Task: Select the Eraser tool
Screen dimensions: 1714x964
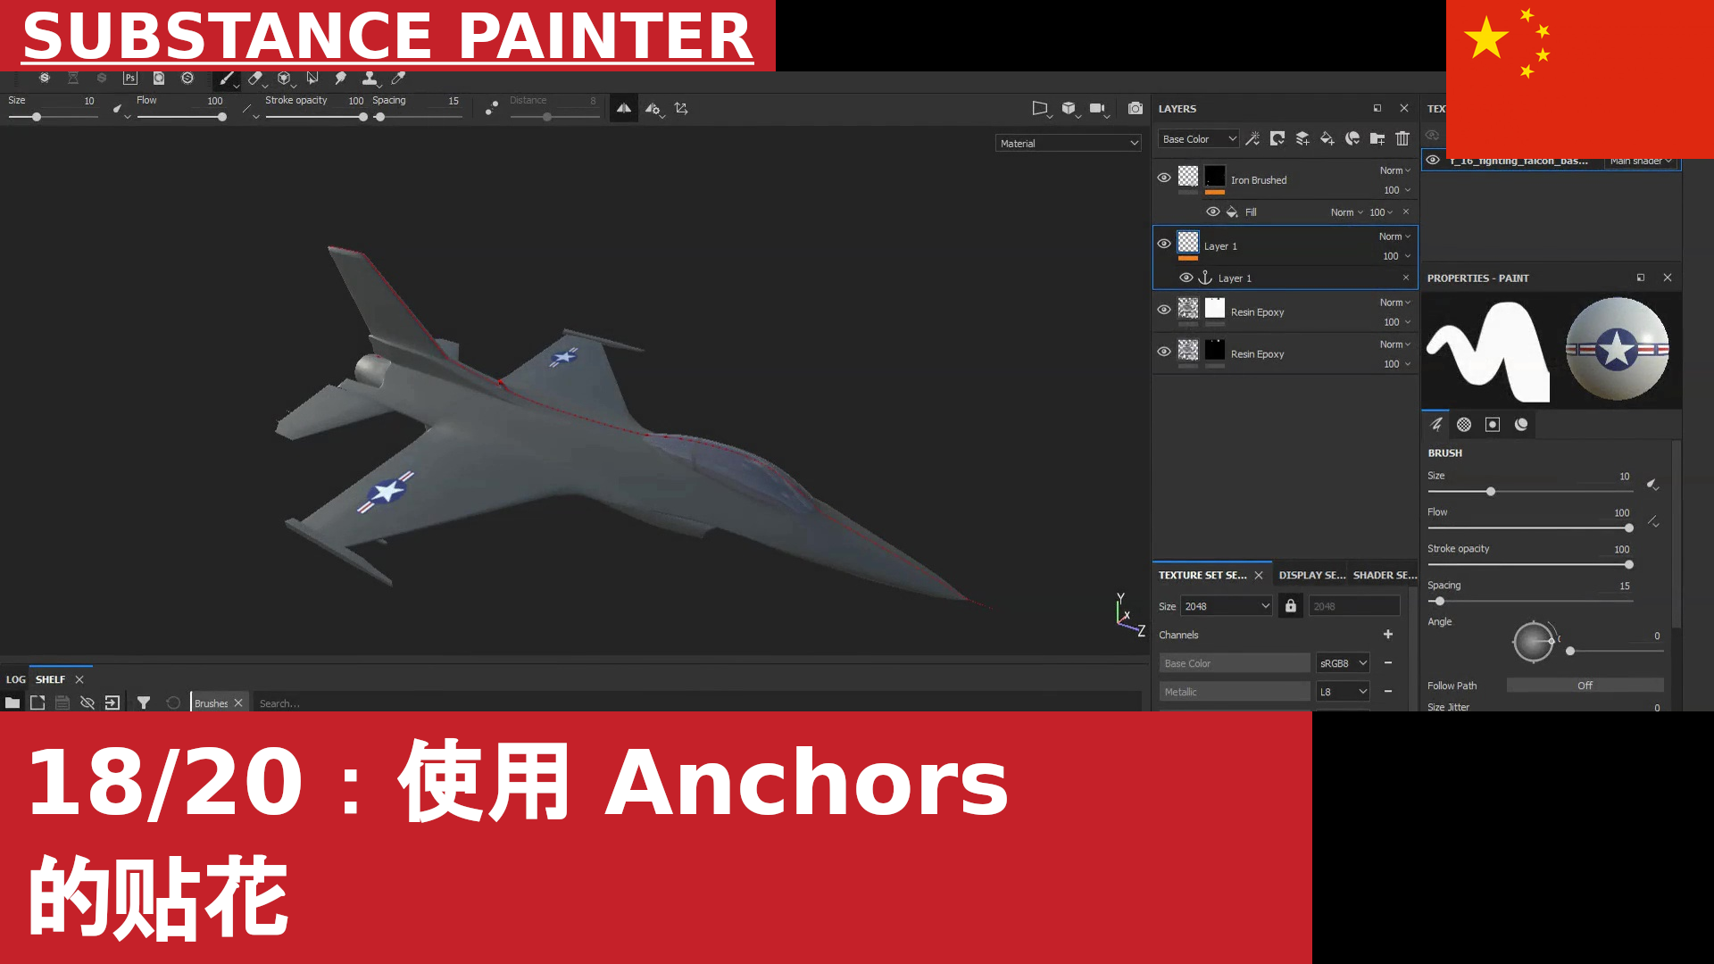Action: (x=255, y=79)
